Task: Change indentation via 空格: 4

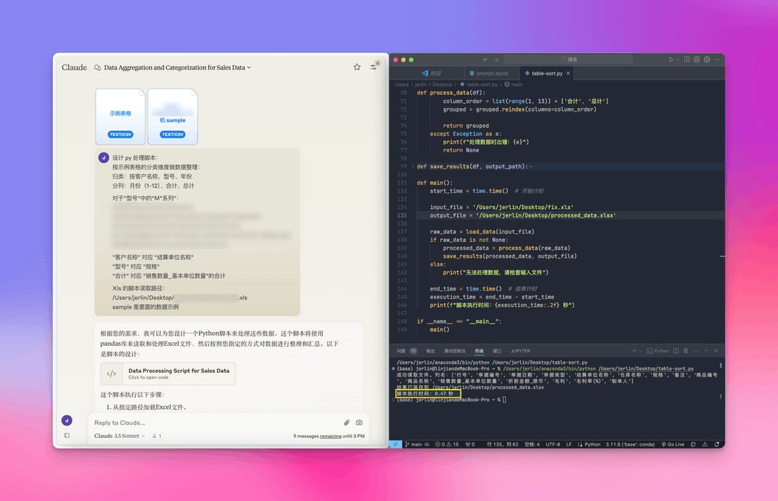Action: tap(532, 444)
